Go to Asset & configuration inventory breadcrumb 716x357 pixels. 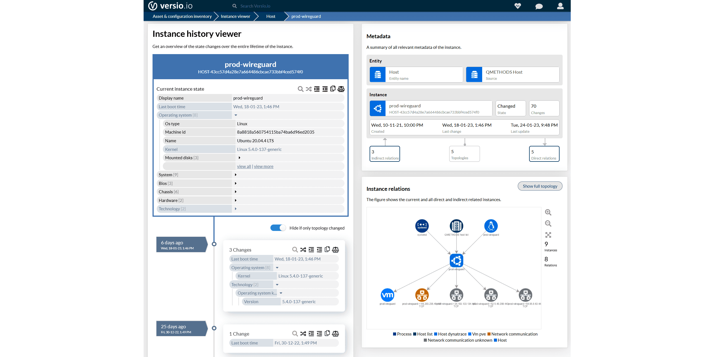click(x=182, y=16)
